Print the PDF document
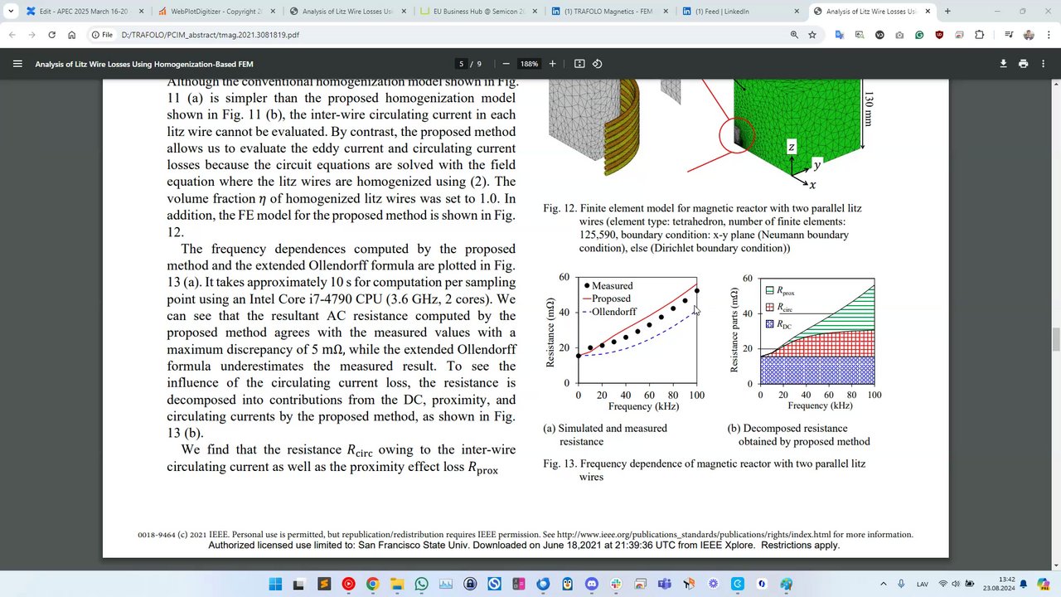The width and height of the screenshot is (1061, 597). (x=1023, y=64)
